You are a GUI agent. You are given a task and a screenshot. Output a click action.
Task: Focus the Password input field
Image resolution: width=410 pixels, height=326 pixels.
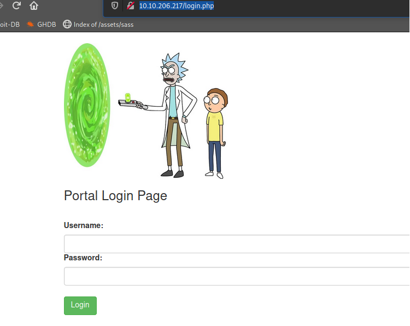[x=237, y=276]
